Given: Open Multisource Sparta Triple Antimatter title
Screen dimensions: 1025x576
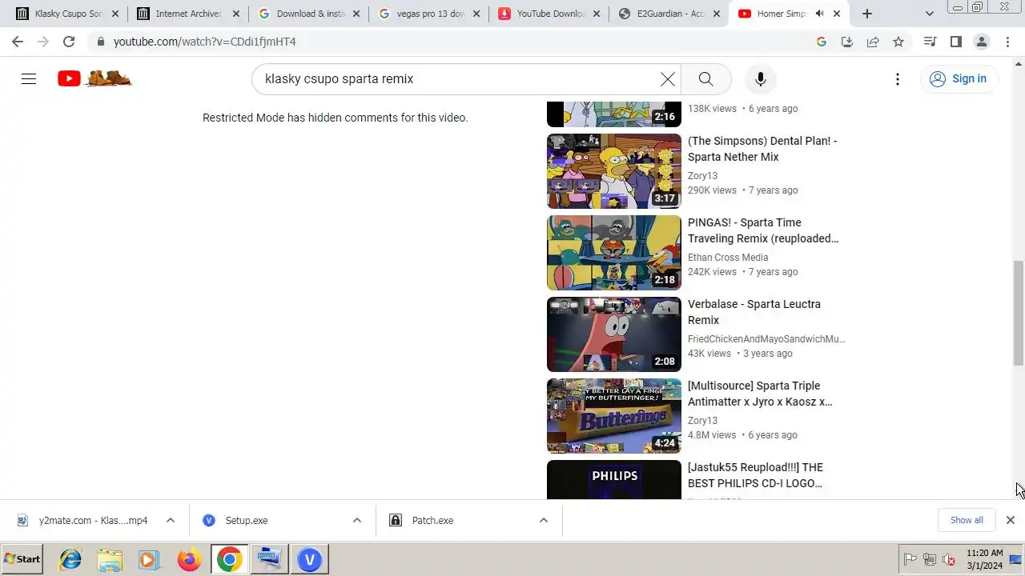Looking at the screenshot, I should [x=760, y=394].
